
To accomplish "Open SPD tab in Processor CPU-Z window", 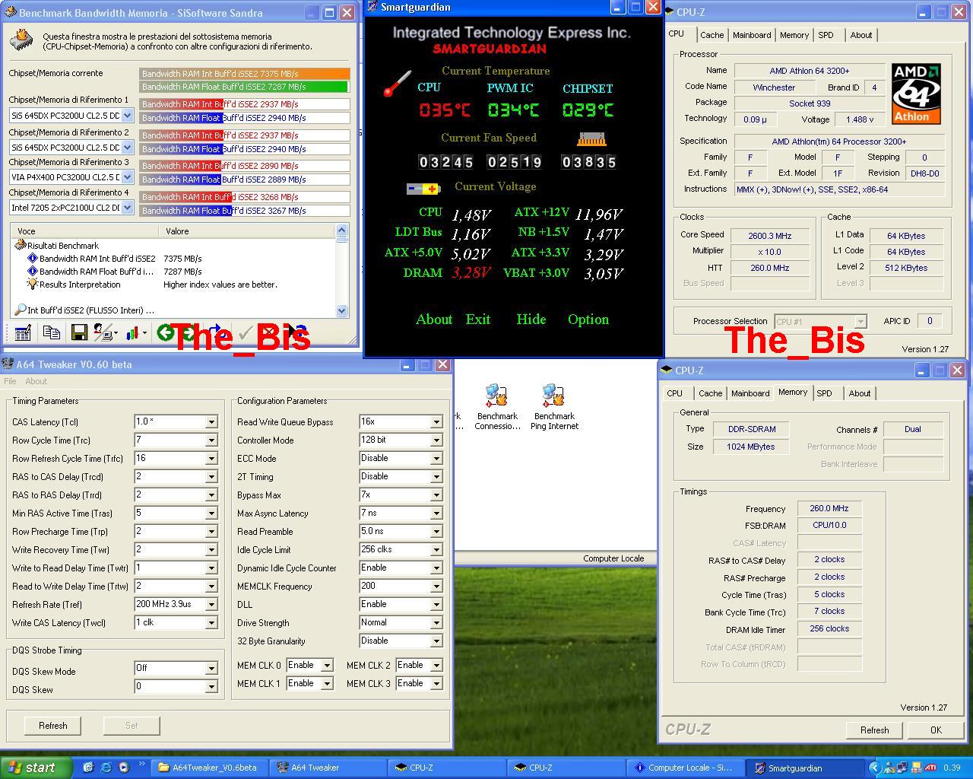I will 826,35.
